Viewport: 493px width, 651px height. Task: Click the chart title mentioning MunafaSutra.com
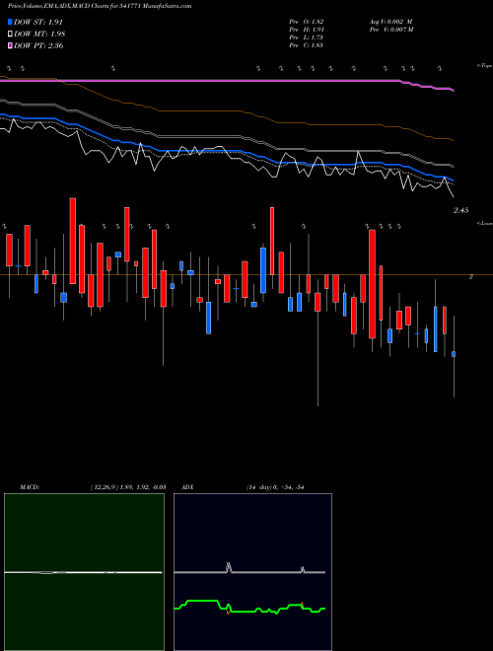point(100,6)
